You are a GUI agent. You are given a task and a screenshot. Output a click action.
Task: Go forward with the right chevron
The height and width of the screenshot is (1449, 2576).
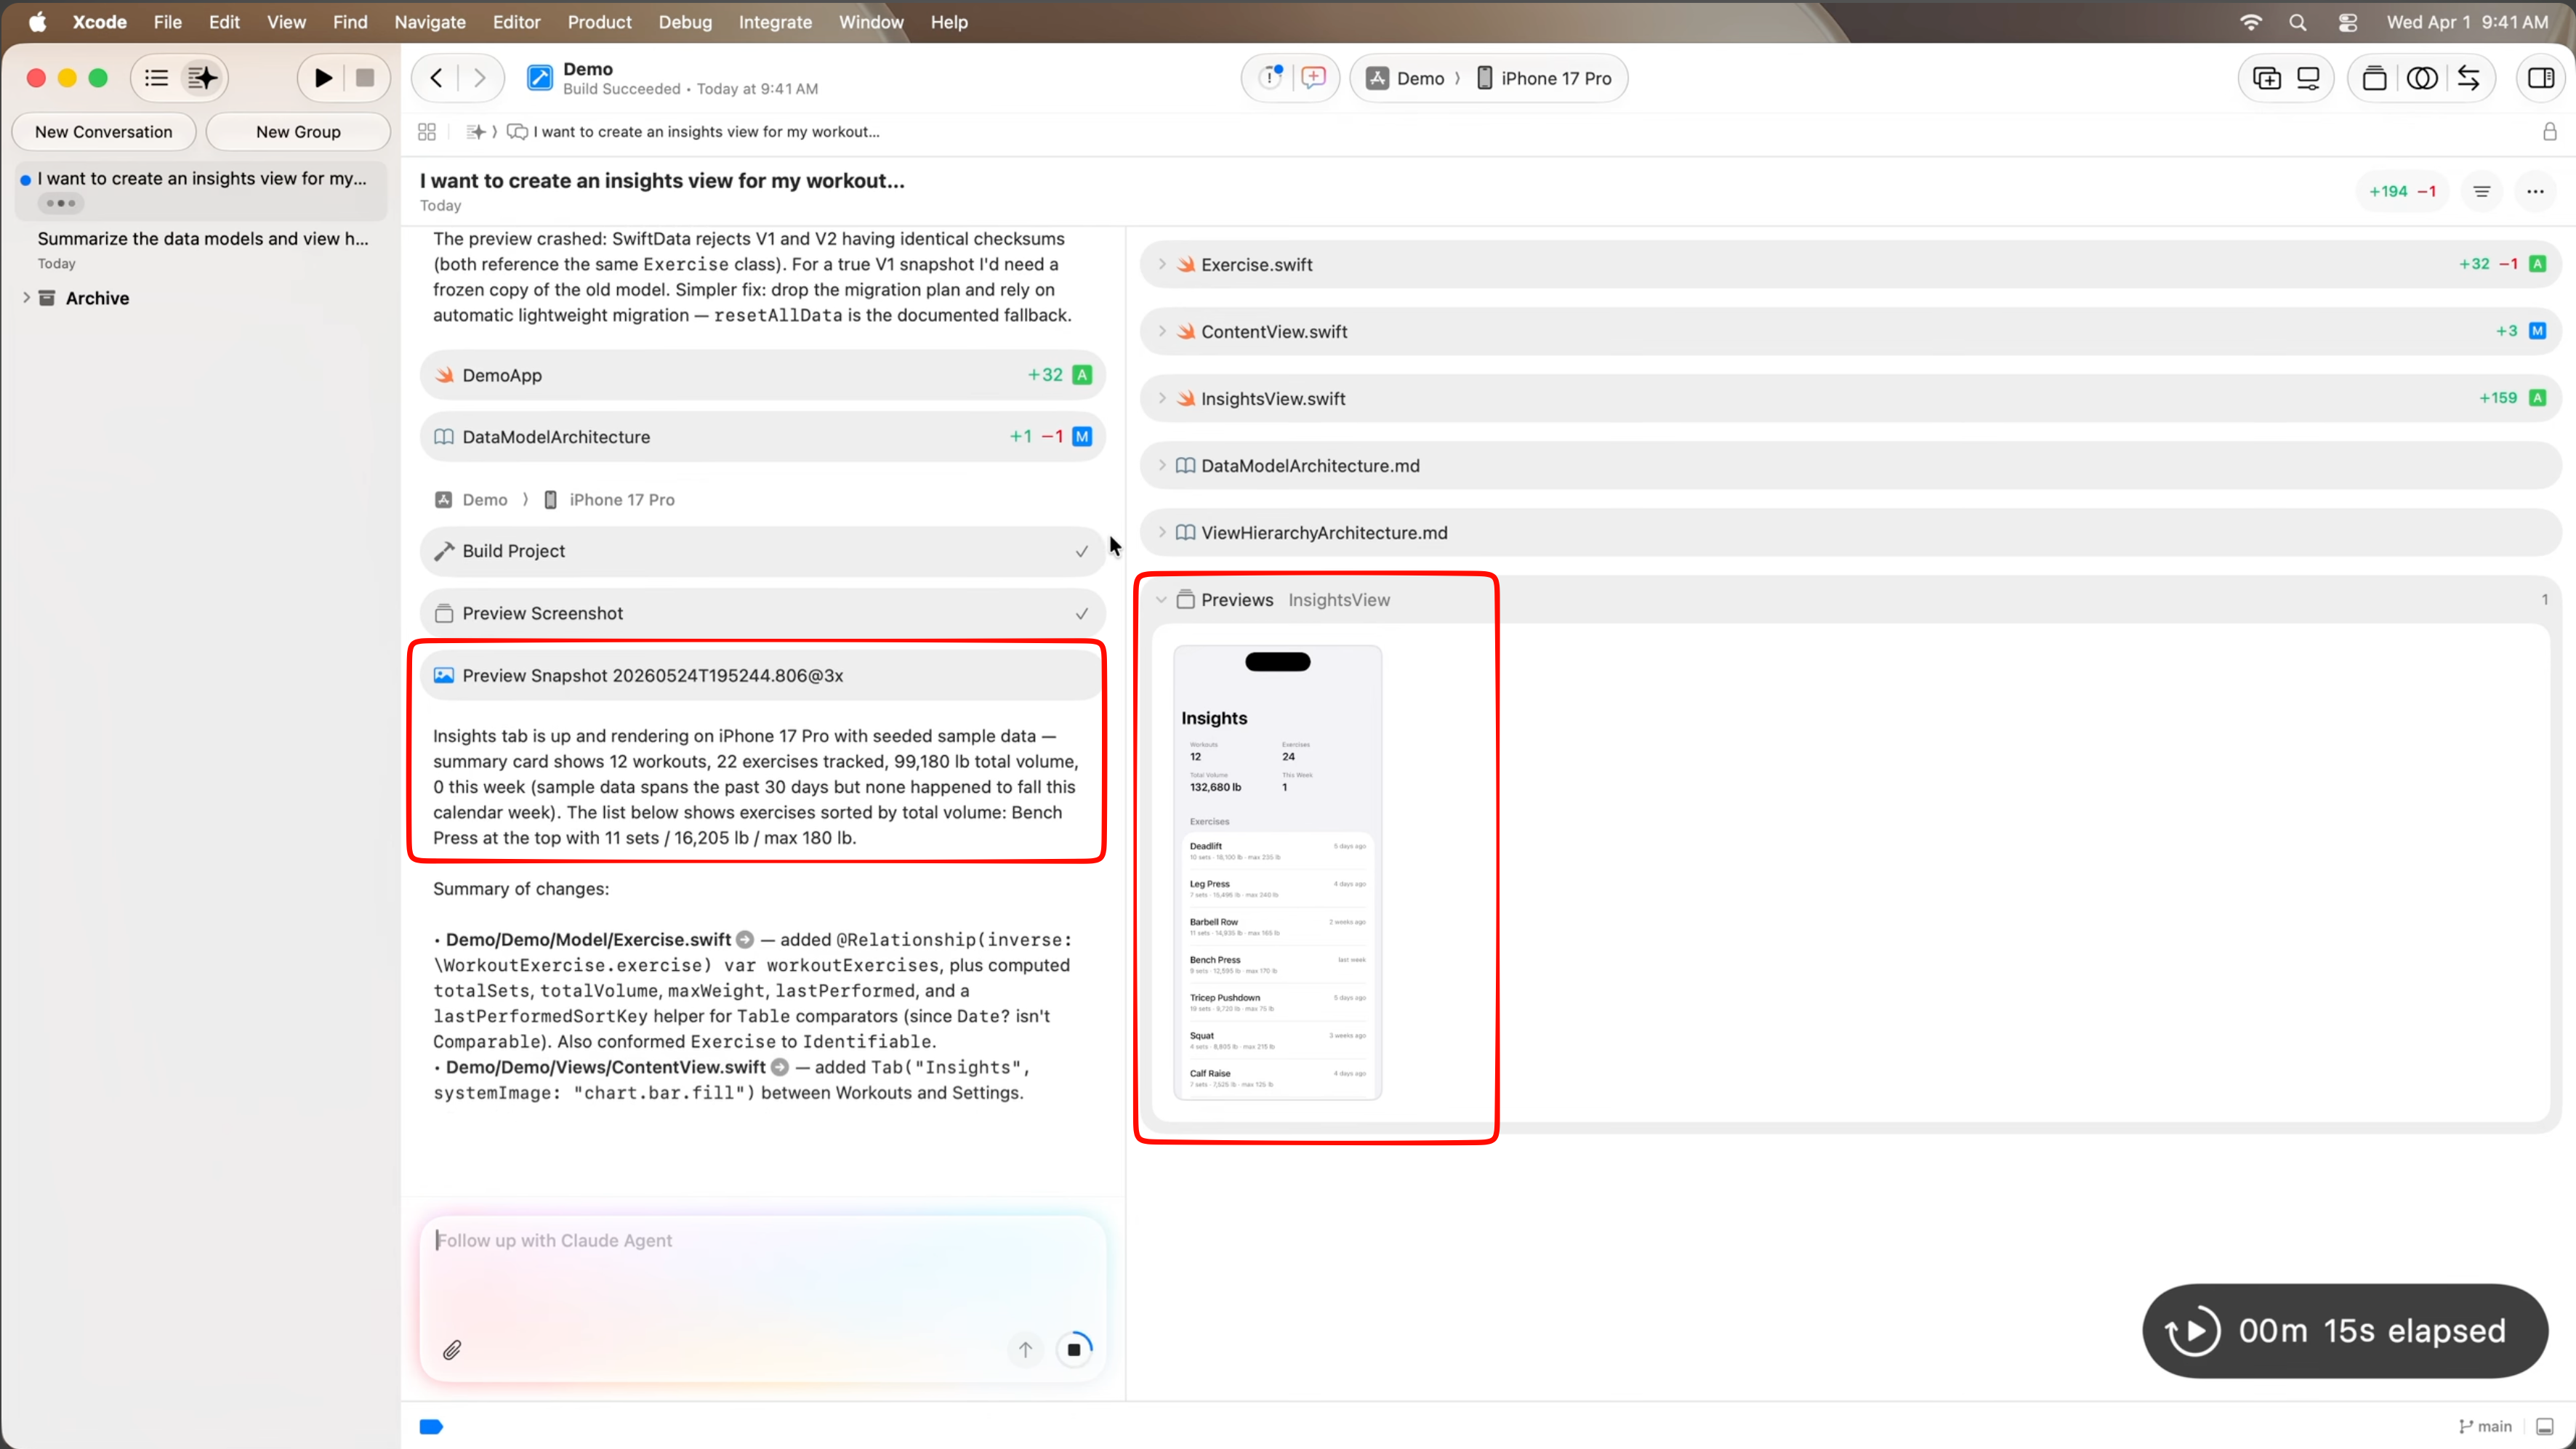[x=480, y=78]
